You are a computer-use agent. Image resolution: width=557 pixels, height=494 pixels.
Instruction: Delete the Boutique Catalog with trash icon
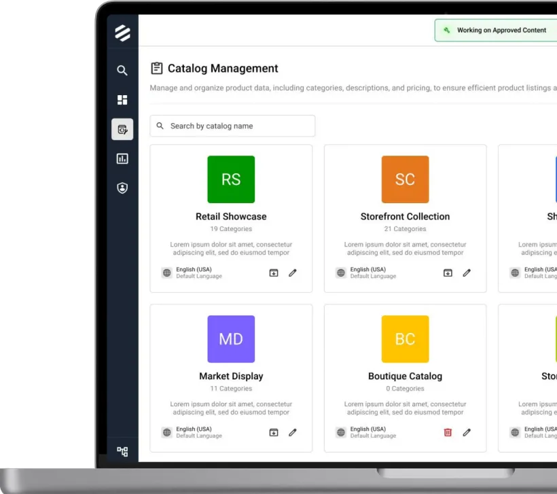(x=448, y=432)
